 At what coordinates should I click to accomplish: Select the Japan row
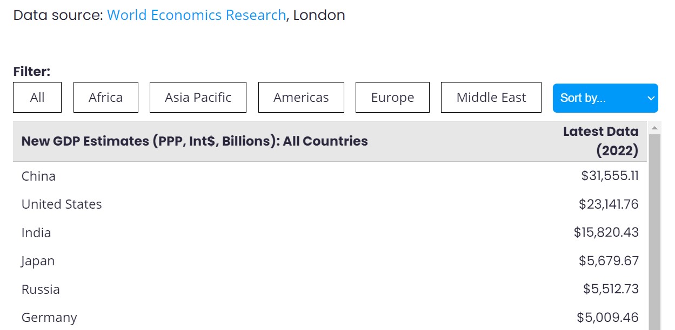tap(330, 261)
